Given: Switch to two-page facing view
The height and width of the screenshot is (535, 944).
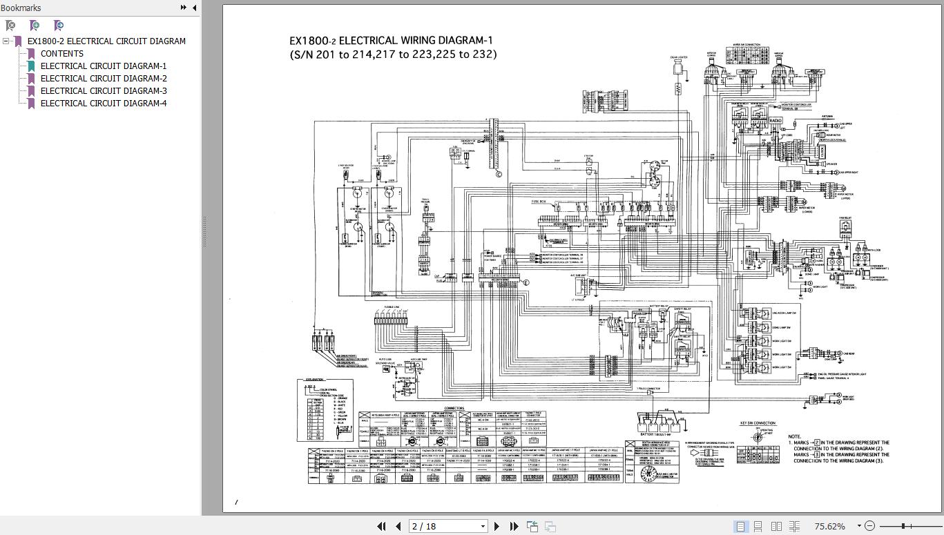Looking at the screenshot, I should [x=776, y=526].
